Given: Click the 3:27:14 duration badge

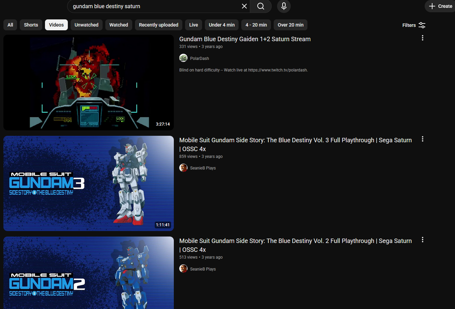Looking at the screenshot, I should pyautogui.click(x=163, y=124).
